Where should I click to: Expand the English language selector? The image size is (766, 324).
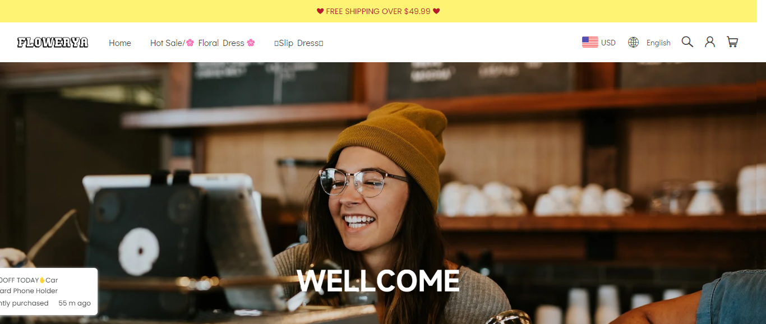[649, 43]
